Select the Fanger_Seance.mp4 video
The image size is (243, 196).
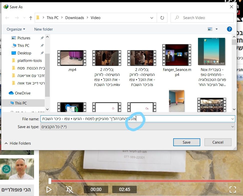(x=177, y=55)
